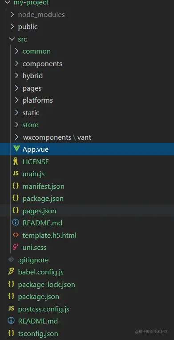The image size is (174, 340).
Task: Select the wxcomponents \ vant label
Action: tap(57, 137)
